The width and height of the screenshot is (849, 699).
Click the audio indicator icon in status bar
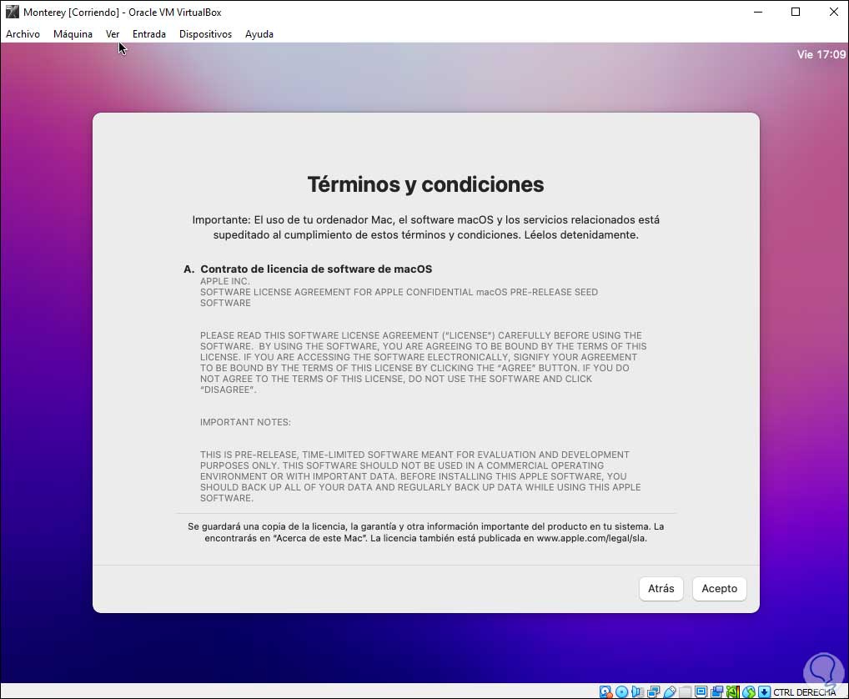637,691
